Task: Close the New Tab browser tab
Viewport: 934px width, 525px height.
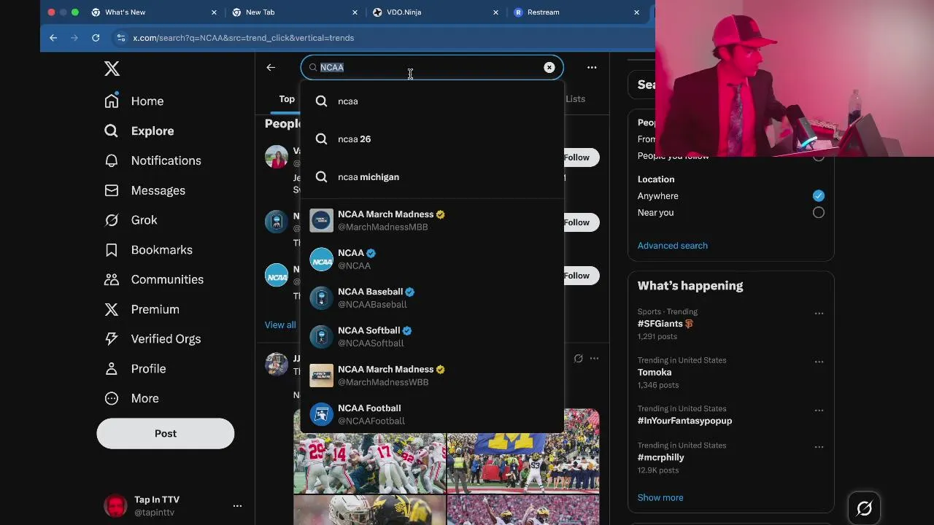Action: coord(355,12)
